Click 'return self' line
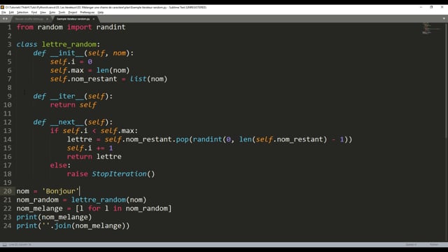 point(73,105)
